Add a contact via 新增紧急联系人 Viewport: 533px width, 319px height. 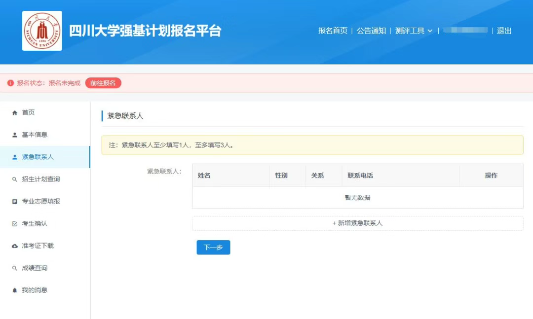[357, 223]
